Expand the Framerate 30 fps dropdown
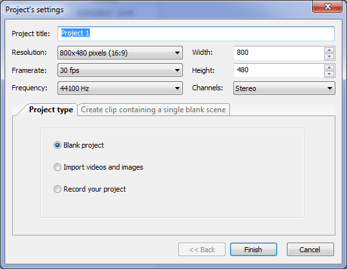Image resolution: width=347 pixels, height=269 pixels. (120, 70)
